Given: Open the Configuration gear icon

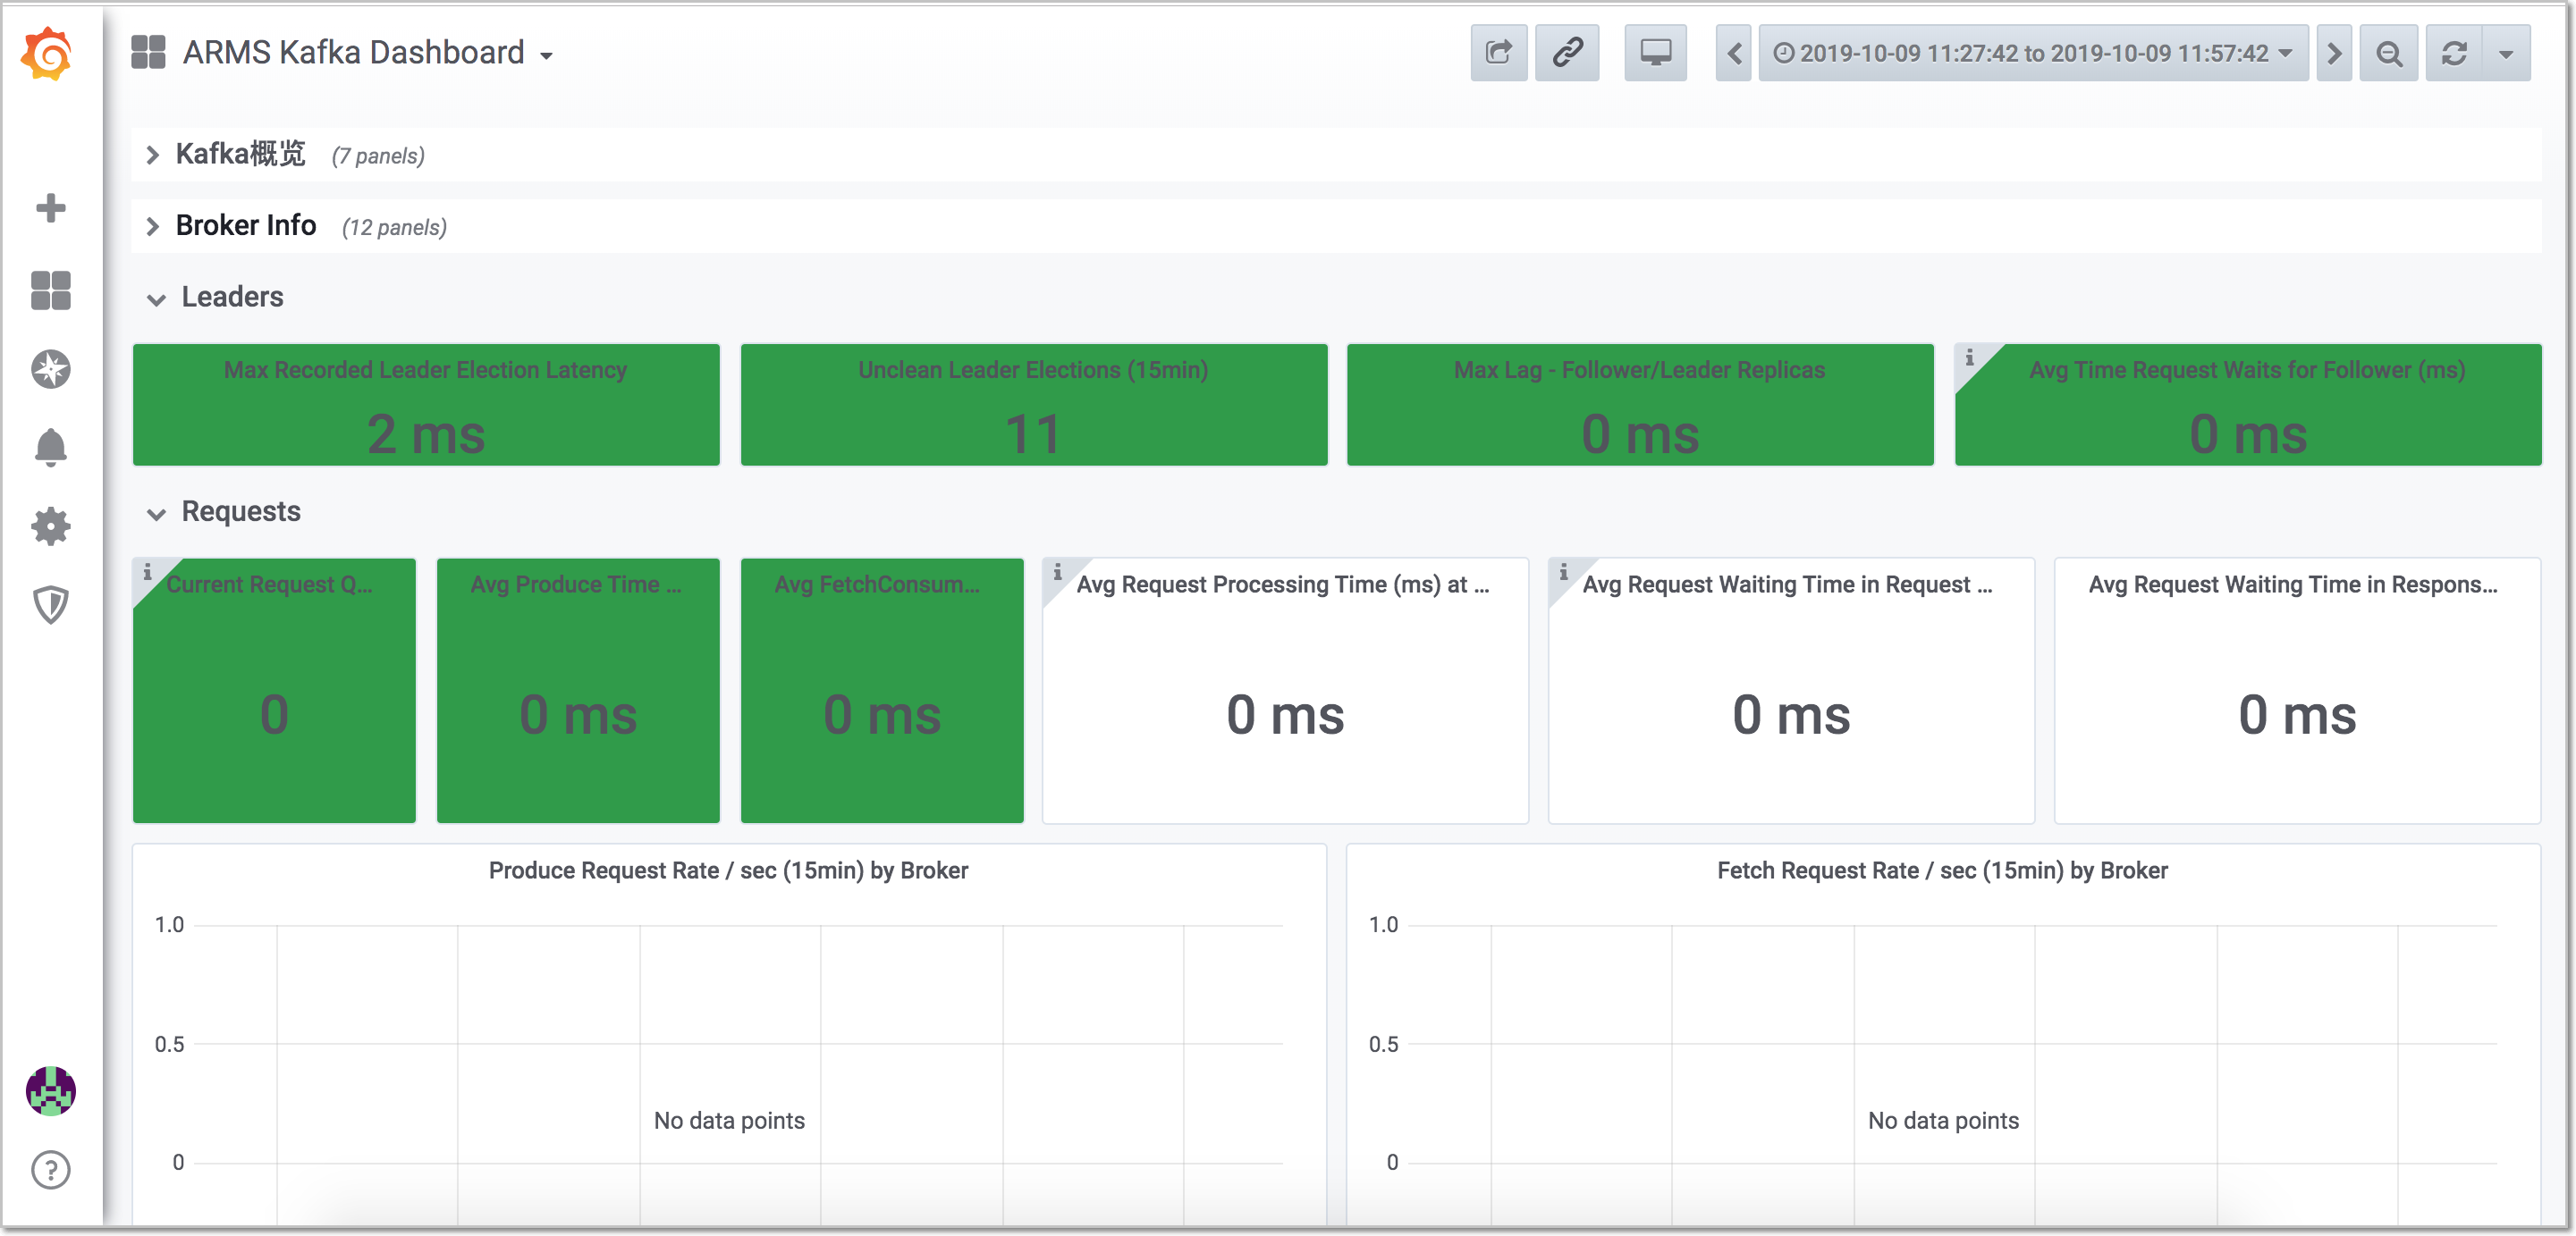Looking at the screenshot, I should coord(50,526).
